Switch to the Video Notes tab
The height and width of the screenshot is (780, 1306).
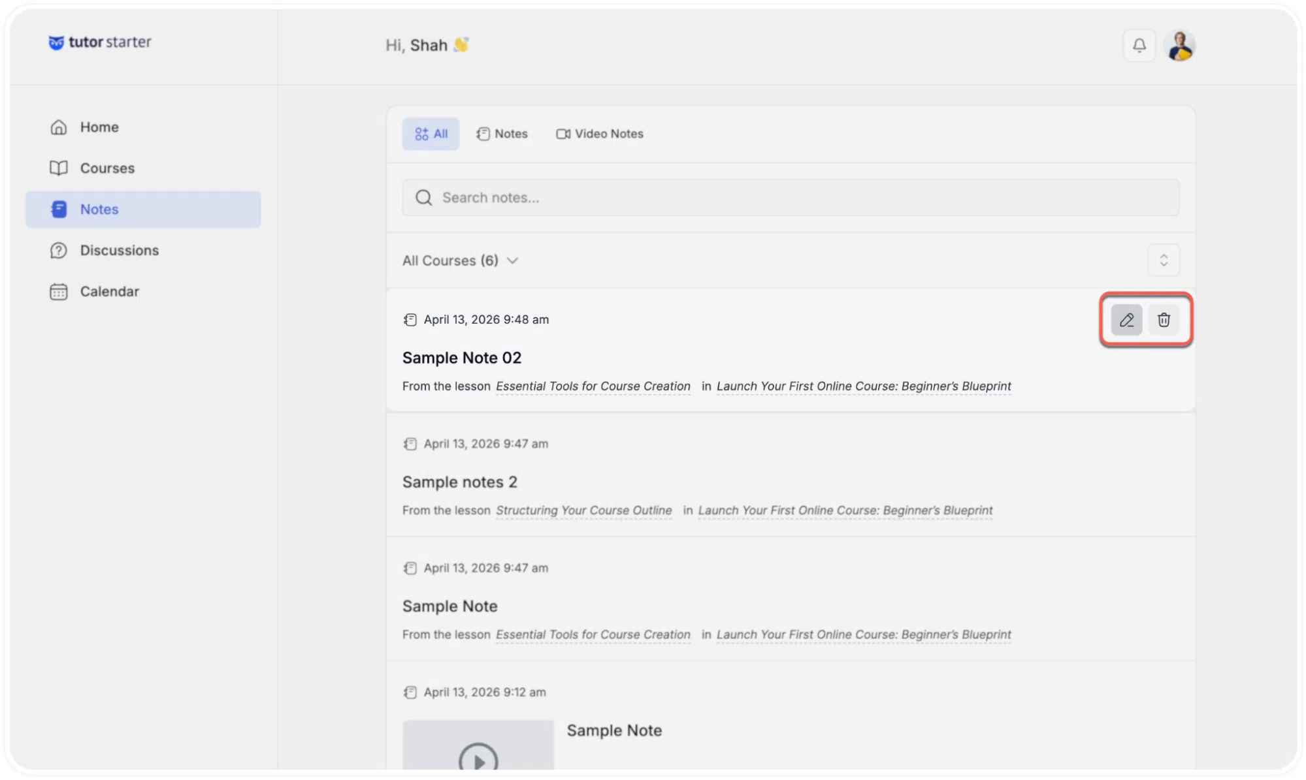point(600,134)
